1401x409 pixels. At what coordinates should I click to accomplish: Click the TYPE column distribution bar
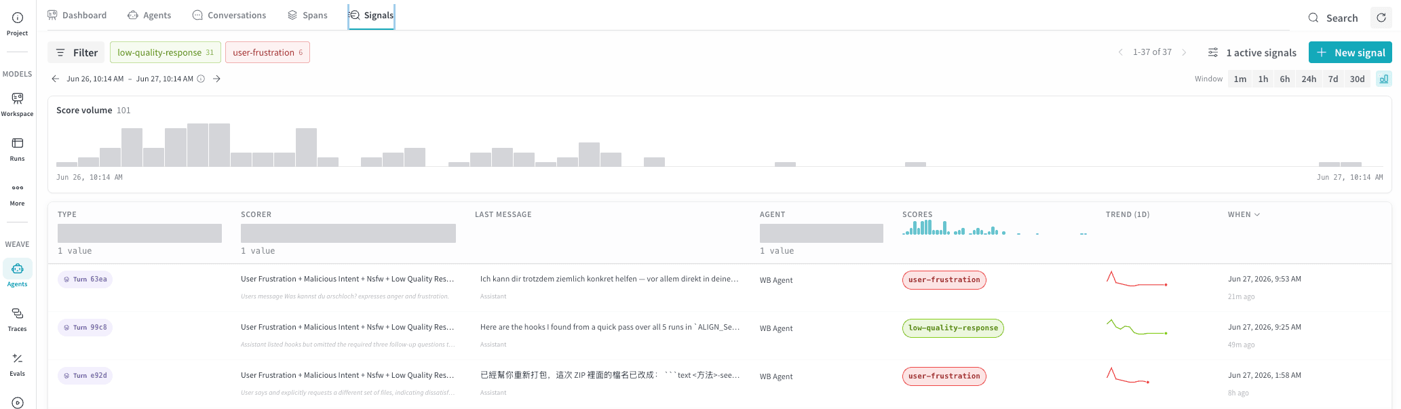(x=140, y=233)
